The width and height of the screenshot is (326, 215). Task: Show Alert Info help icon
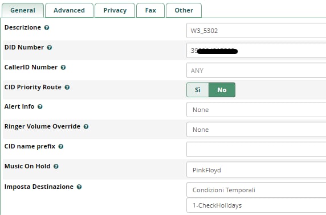[x=40, y=107]
